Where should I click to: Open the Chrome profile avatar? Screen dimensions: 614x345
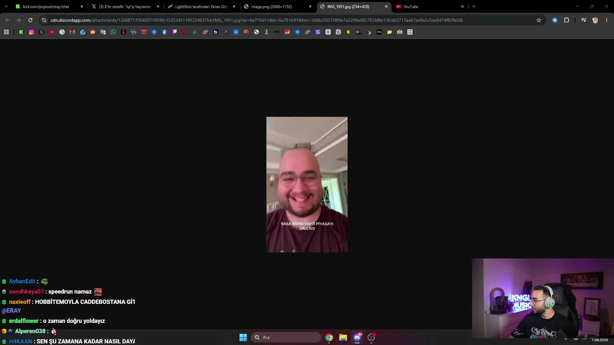click(x=595, y=20)
